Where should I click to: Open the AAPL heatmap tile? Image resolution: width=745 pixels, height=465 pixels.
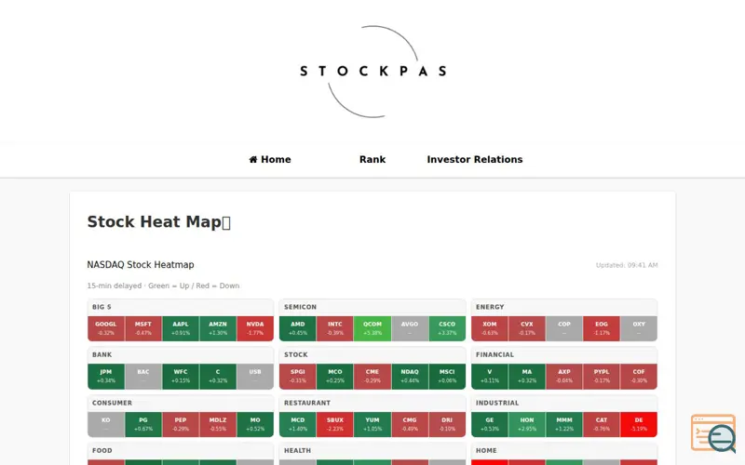[x=181, y=328]
